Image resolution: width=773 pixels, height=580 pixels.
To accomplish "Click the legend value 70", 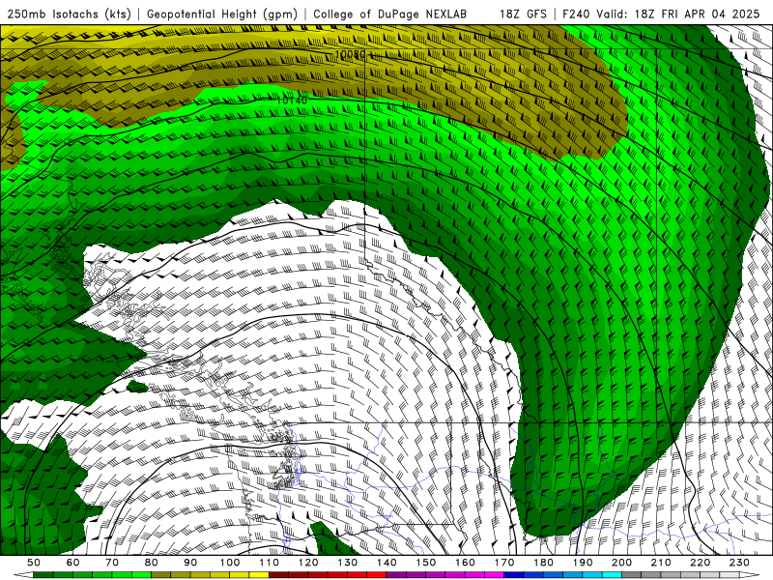I will coord(112,563).
